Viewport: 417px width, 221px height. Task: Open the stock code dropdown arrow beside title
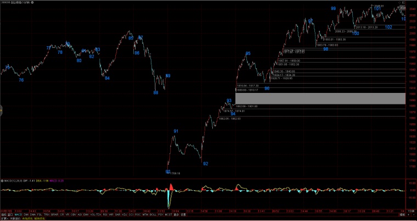point(32,2)
